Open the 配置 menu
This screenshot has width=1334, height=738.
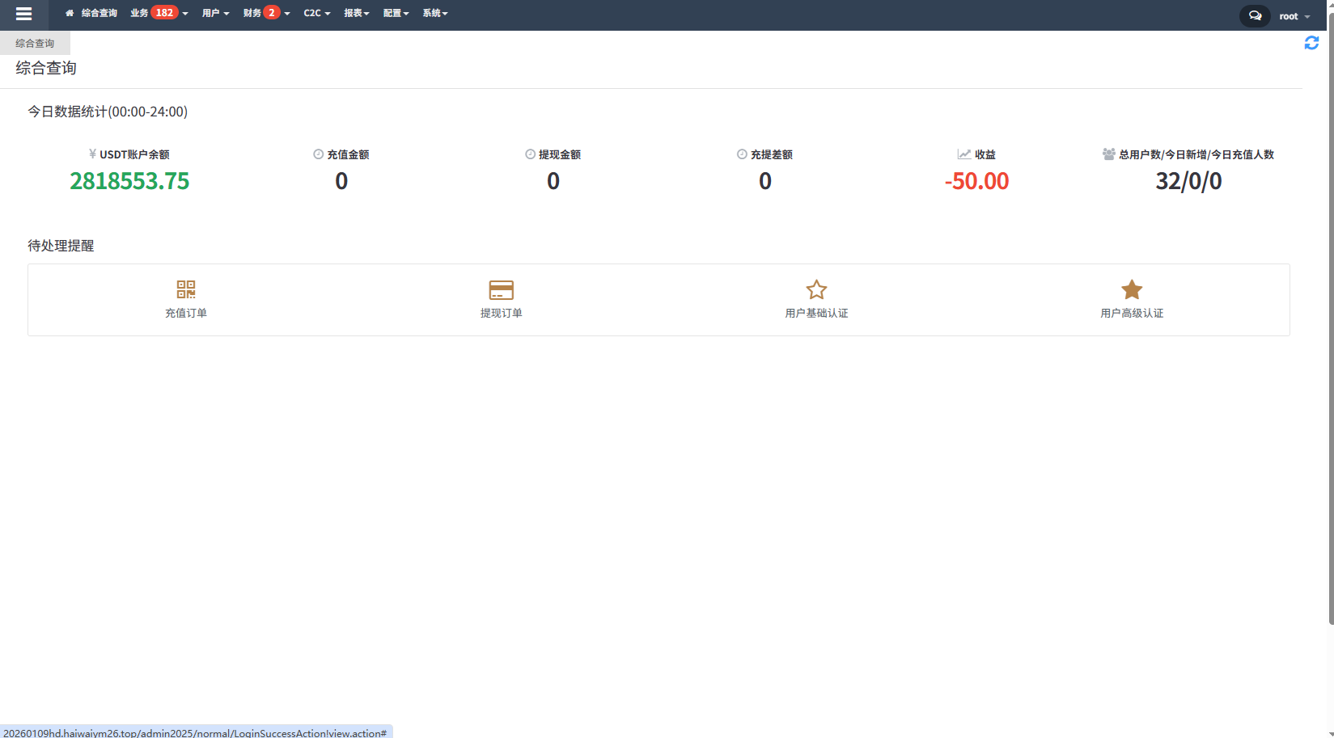396,13
